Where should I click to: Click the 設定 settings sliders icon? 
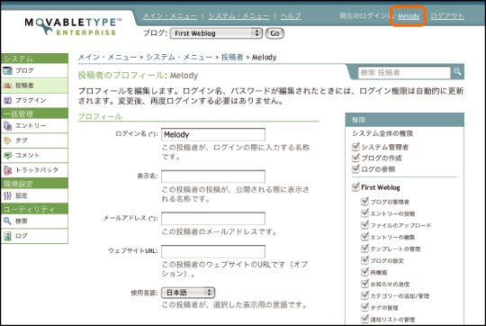pos(7,195)
